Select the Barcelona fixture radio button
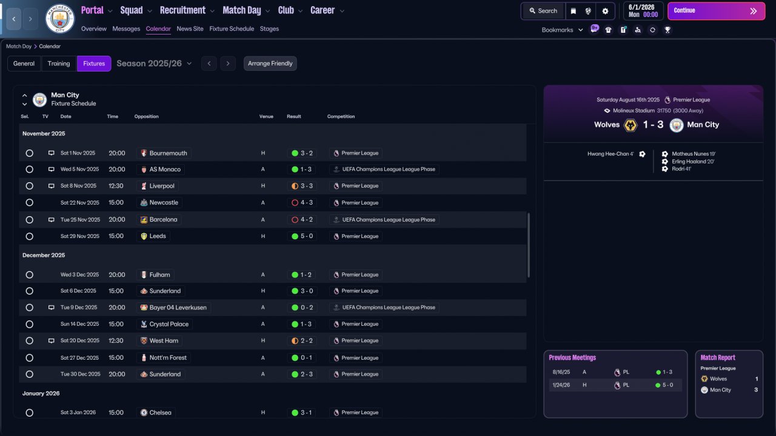 click(x=29, y=220)
